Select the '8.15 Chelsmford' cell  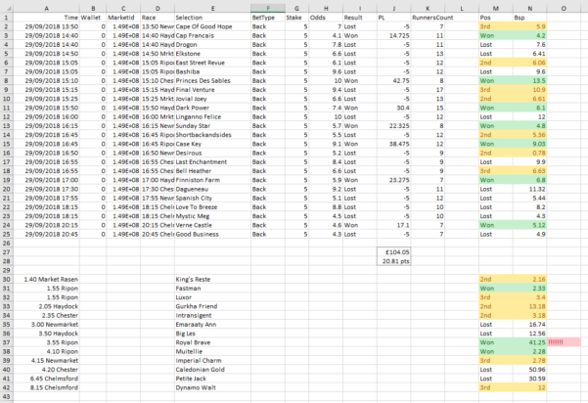point(46,387)
